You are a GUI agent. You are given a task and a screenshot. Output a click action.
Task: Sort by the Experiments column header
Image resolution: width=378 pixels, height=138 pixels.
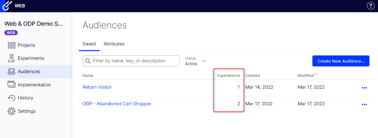229,75
